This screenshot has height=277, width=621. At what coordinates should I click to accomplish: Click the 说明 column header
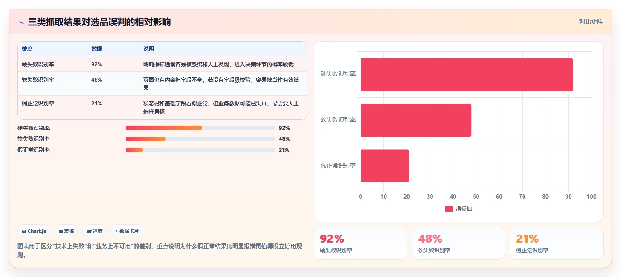(x=148, y=49)
